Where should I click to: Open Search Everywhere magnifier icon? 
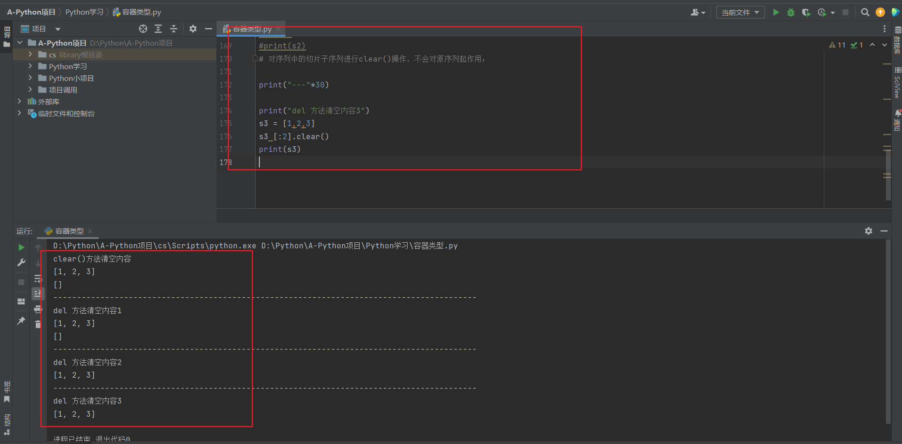coord(865,13)
